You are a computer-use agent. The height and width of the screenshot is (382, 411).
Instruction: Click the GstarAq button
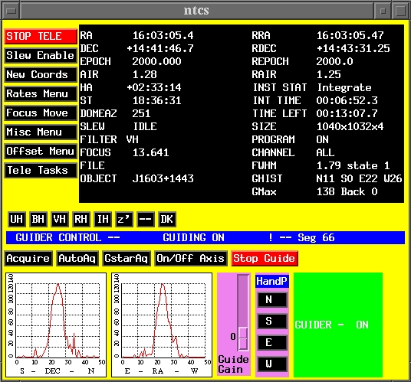pos(127,259)
